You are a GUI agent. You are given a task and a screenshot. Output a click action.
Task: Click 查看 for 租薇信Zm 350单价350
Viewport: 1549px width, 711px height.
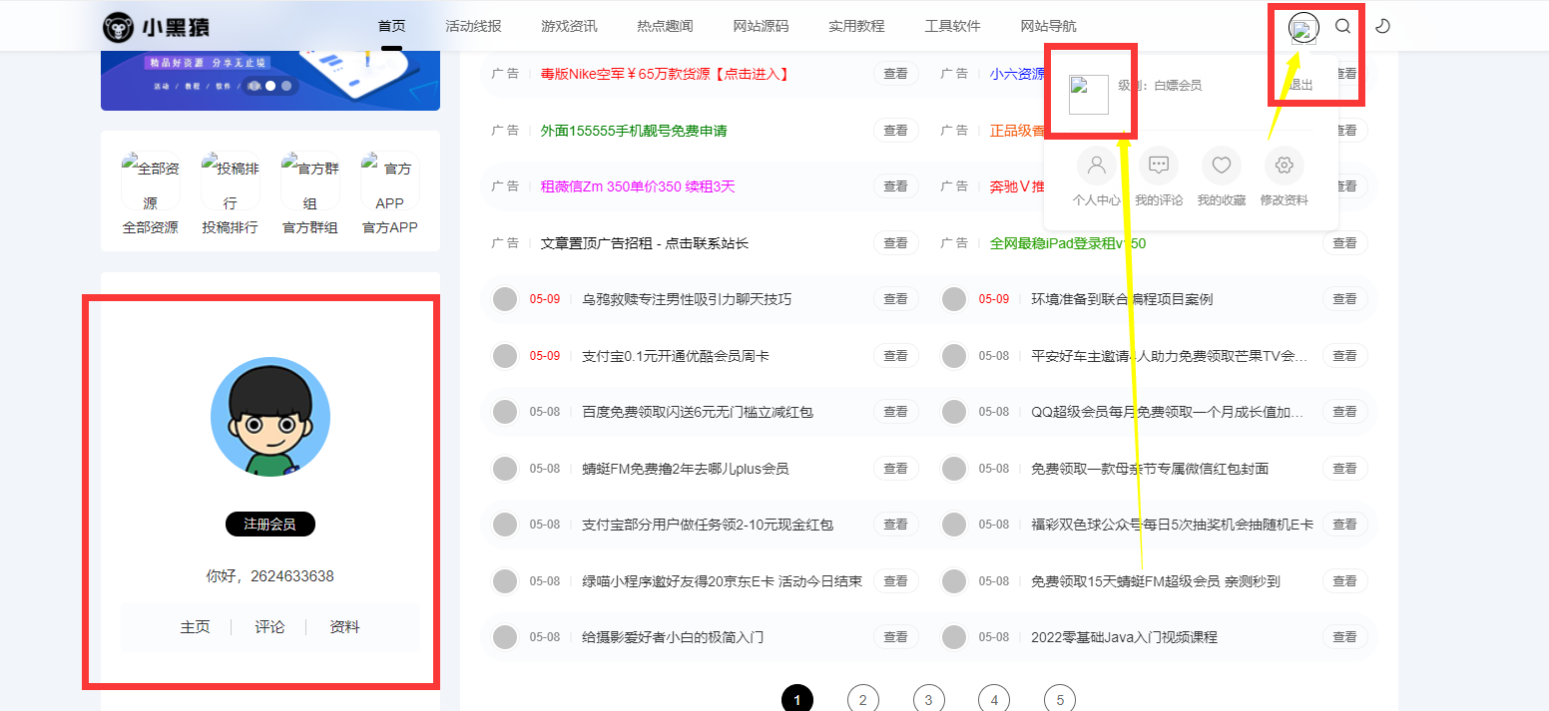[x=896, y=186]
